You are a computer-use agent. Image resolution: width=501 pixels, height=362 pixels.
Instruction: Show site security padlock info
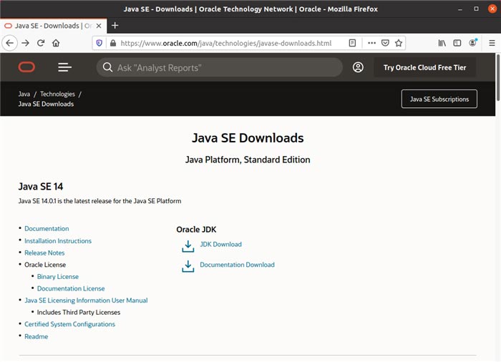(113, 43)
